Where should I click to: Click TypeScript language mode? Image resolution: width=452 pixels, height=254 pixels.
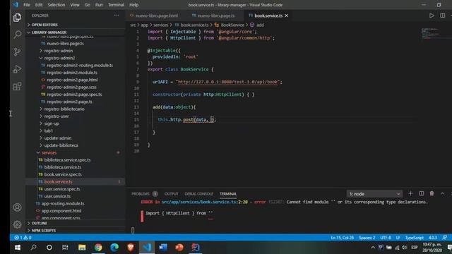415,238
